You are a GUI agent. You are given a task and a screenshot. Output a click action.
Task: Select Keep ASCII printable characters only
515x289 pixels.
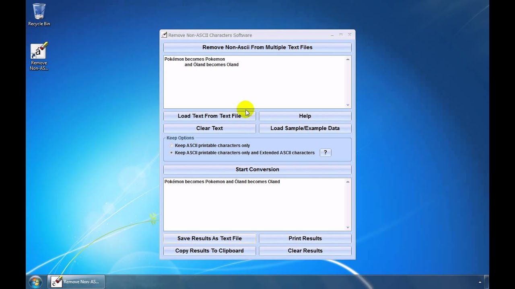pos(210,146)
